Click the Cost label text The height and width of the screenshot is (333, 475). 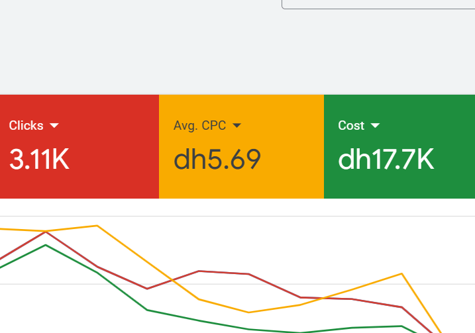pyautogui.click(x=351, y=126)
